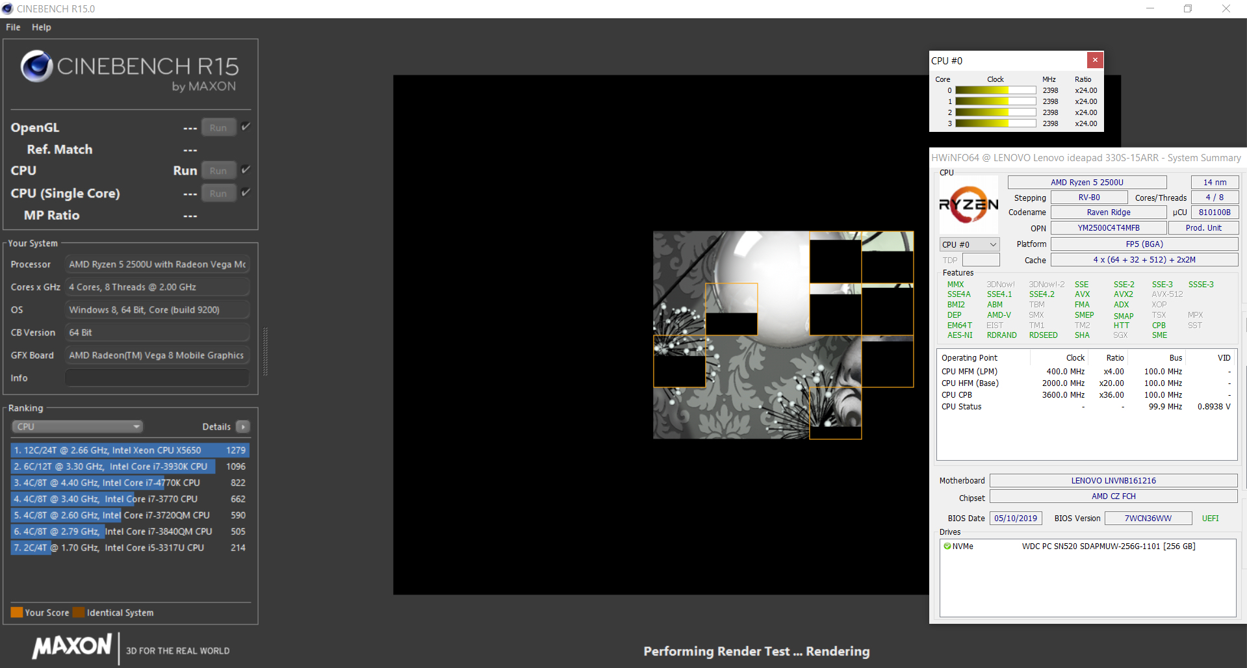
Task: Select ranking entry Intel Core i7-4770K
Action: [130, 483]
